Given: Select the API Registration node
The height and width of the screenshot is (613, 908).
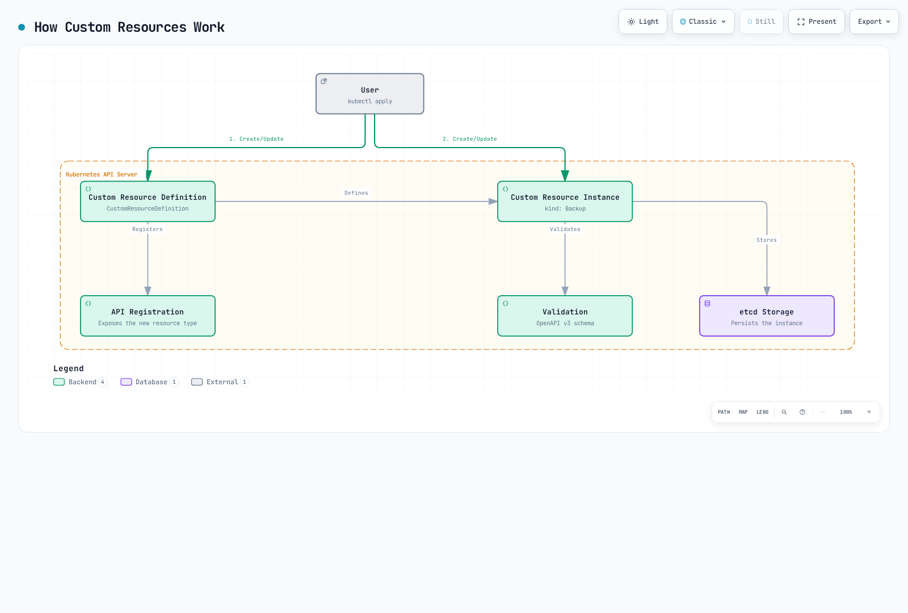Looking at the screenshot, I should click(148, 316).
